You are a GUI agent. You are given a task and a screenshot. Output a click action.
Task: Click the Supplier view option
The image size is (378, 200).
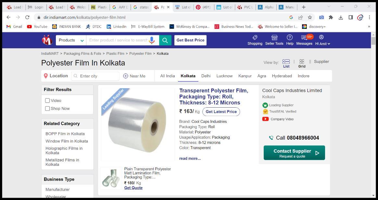tap(321, 62)
